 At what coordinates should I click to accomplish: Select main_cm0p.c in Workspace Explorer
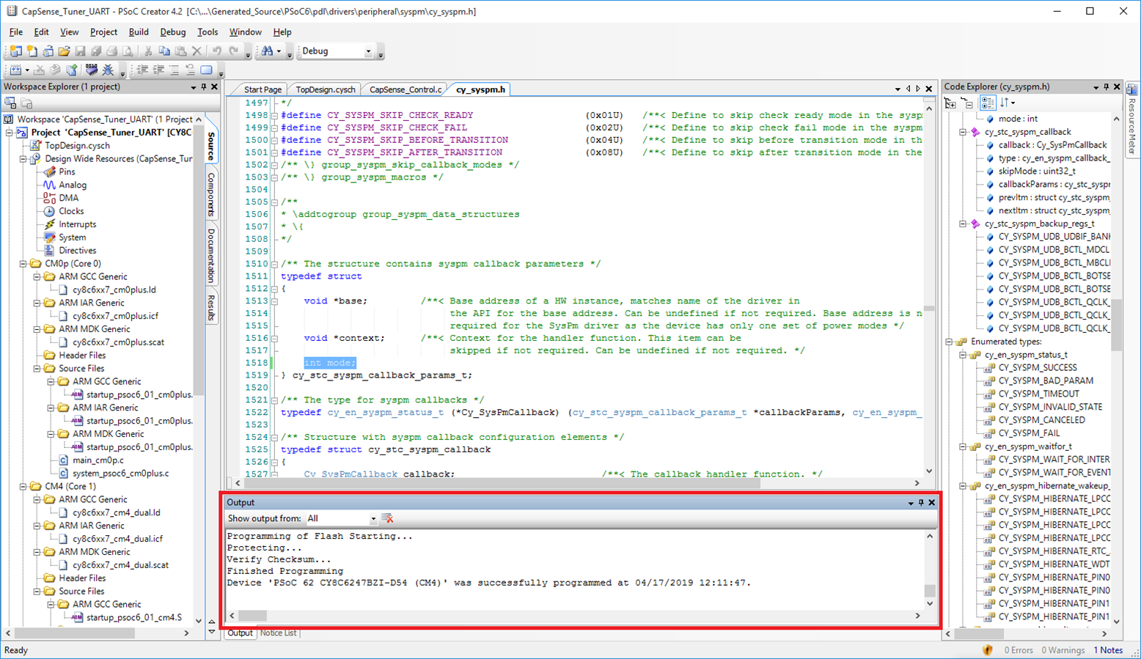[98, 460]
